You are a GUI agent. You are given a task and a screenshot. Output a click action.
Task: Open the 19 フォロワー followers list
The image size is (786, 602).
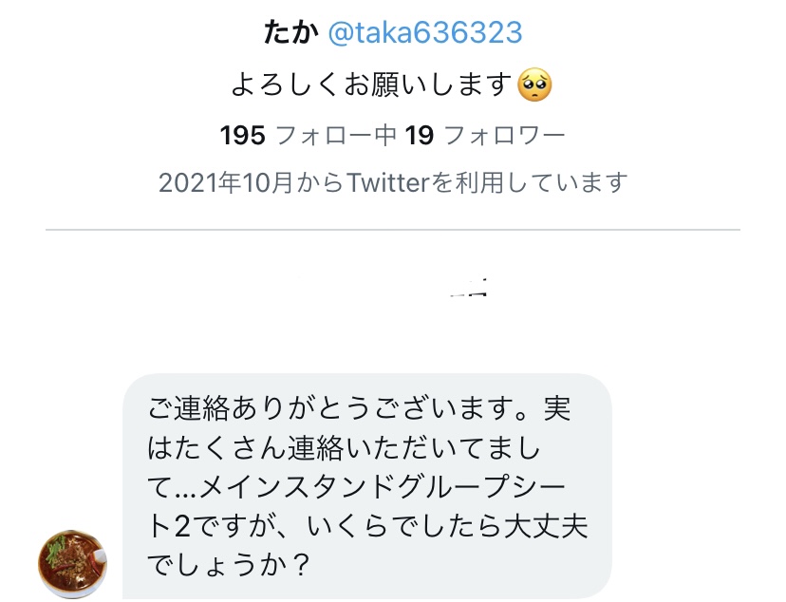tap(485, 136)
